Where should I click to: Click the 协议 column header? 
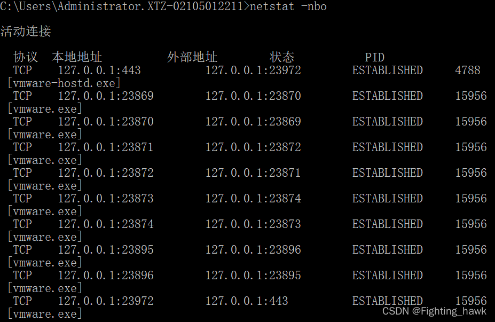click(26, 57)
